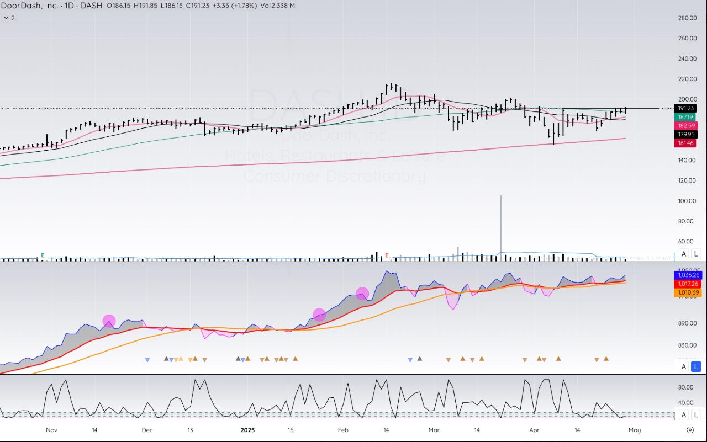707x442 pixels.
Task: Click the 140.00 price axis label
Action: [687, 161]
